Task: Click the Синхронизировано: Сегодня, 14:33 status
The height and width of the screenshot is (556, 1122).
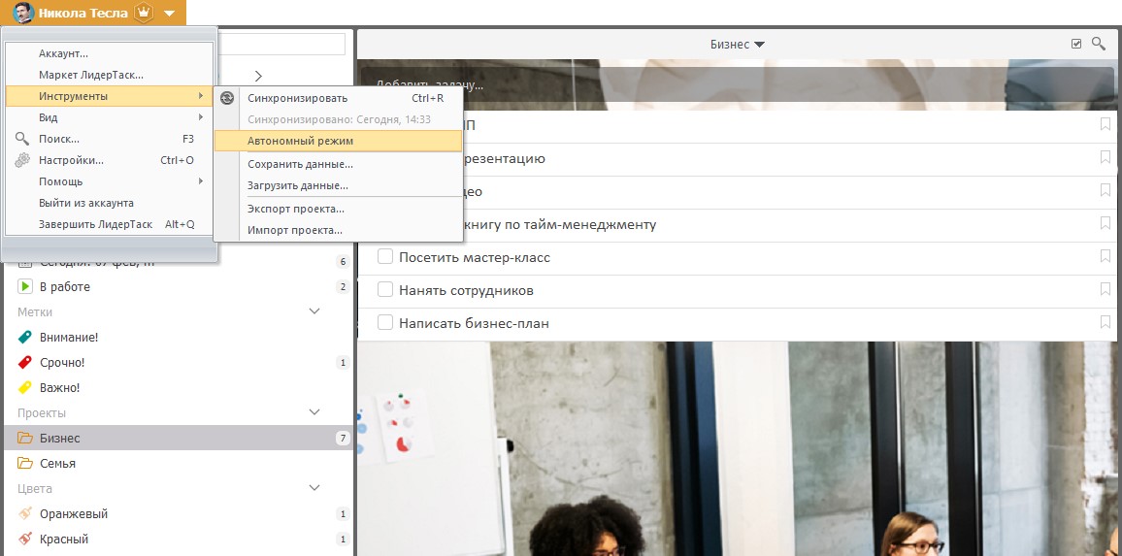Action: pos(339,119)
